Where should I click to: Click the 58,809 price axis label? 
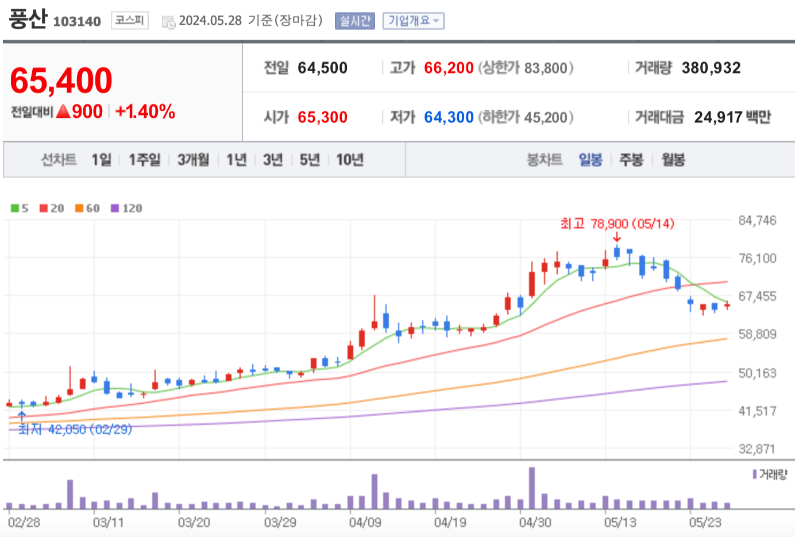click(x=757, y=334)
